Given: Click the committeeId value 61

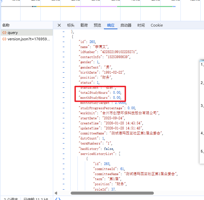Looking at the screenshot, I should click(x=122, y=169).
